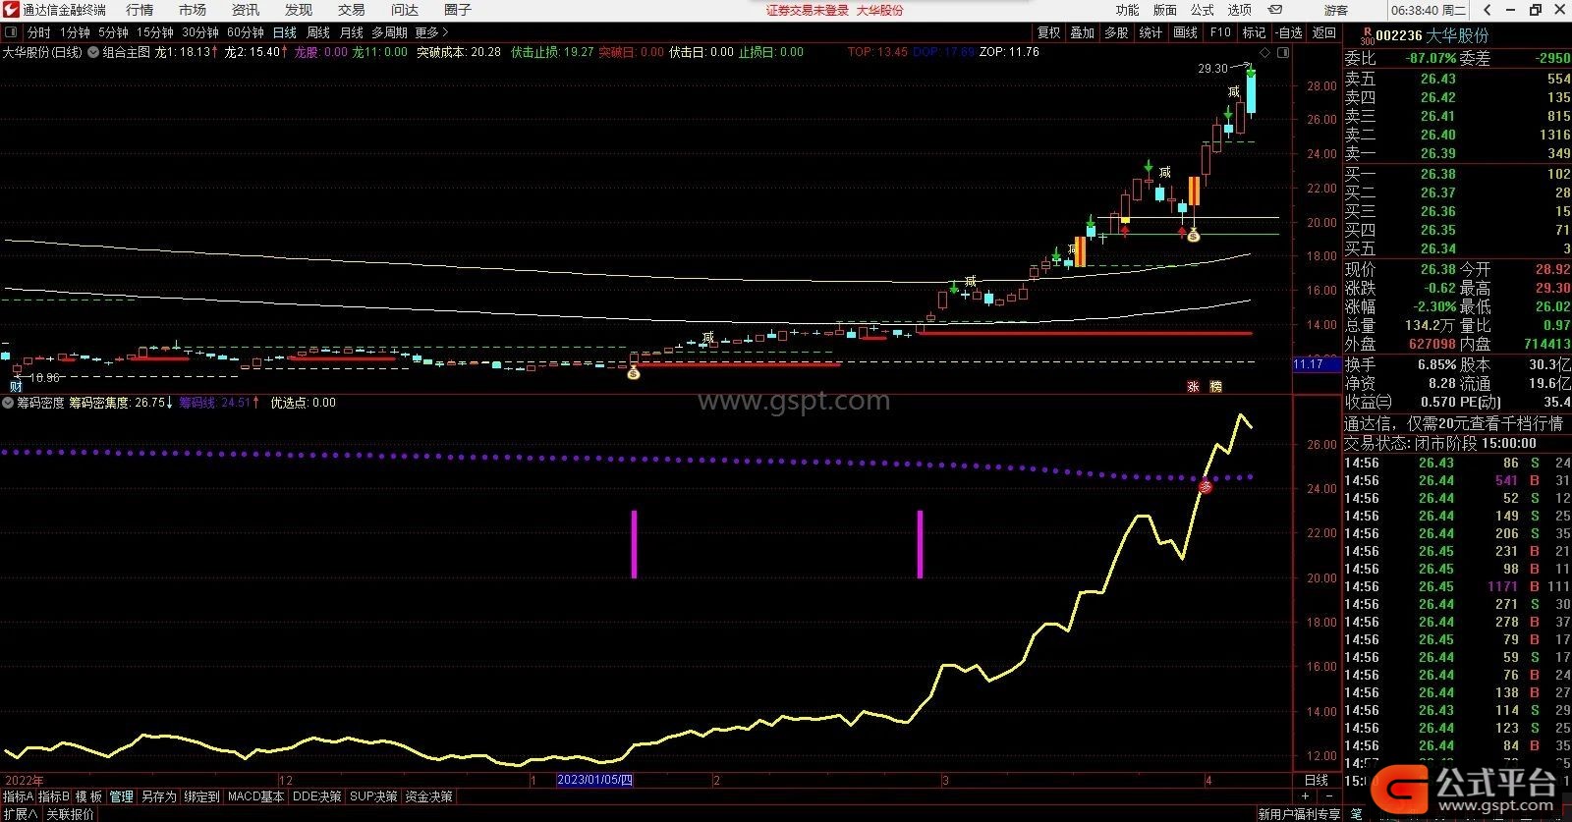The image size is (1572, 822).
Task: Toggle the left sidebar panel icon
Action: (12, 32)
